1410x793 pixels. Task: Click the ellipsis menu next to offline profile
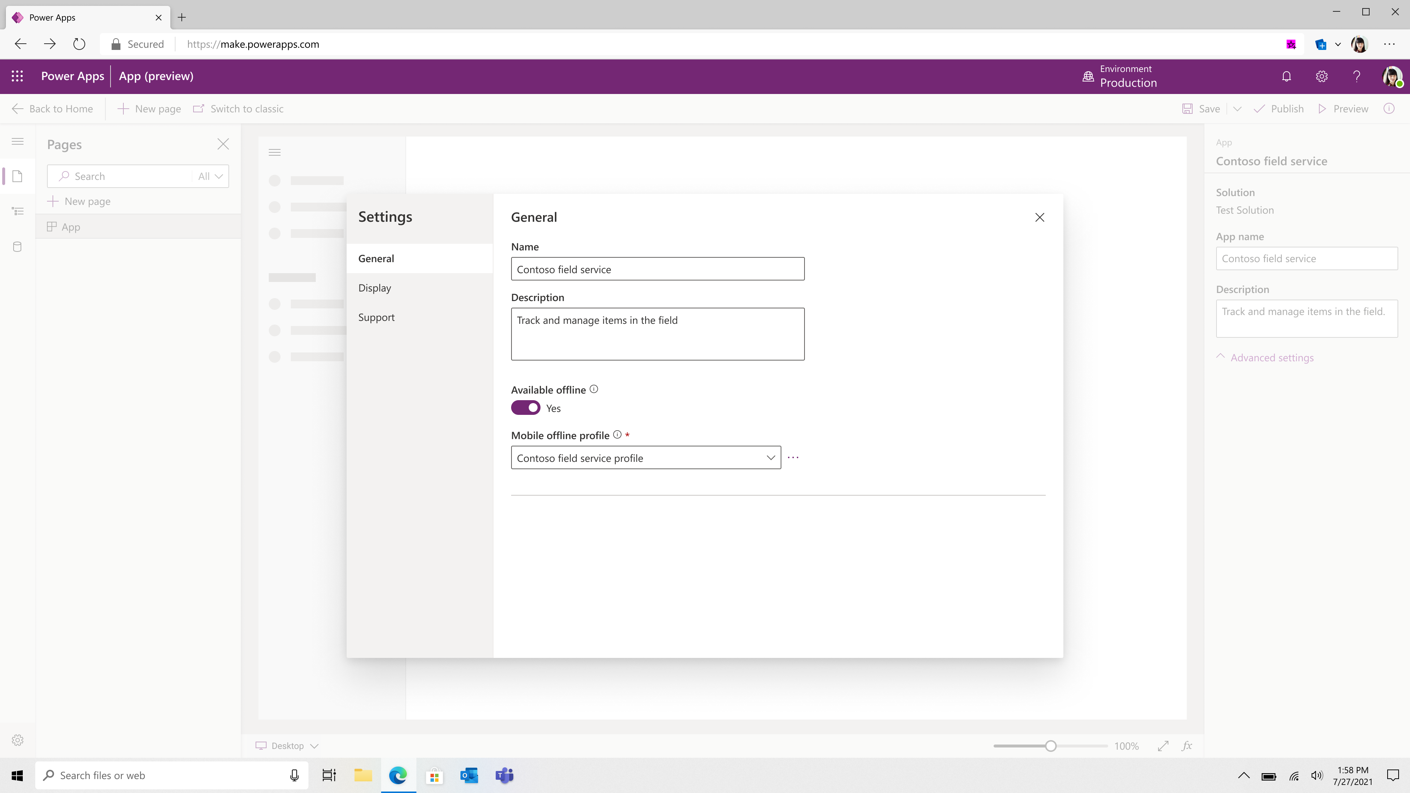tap(793, 457)
